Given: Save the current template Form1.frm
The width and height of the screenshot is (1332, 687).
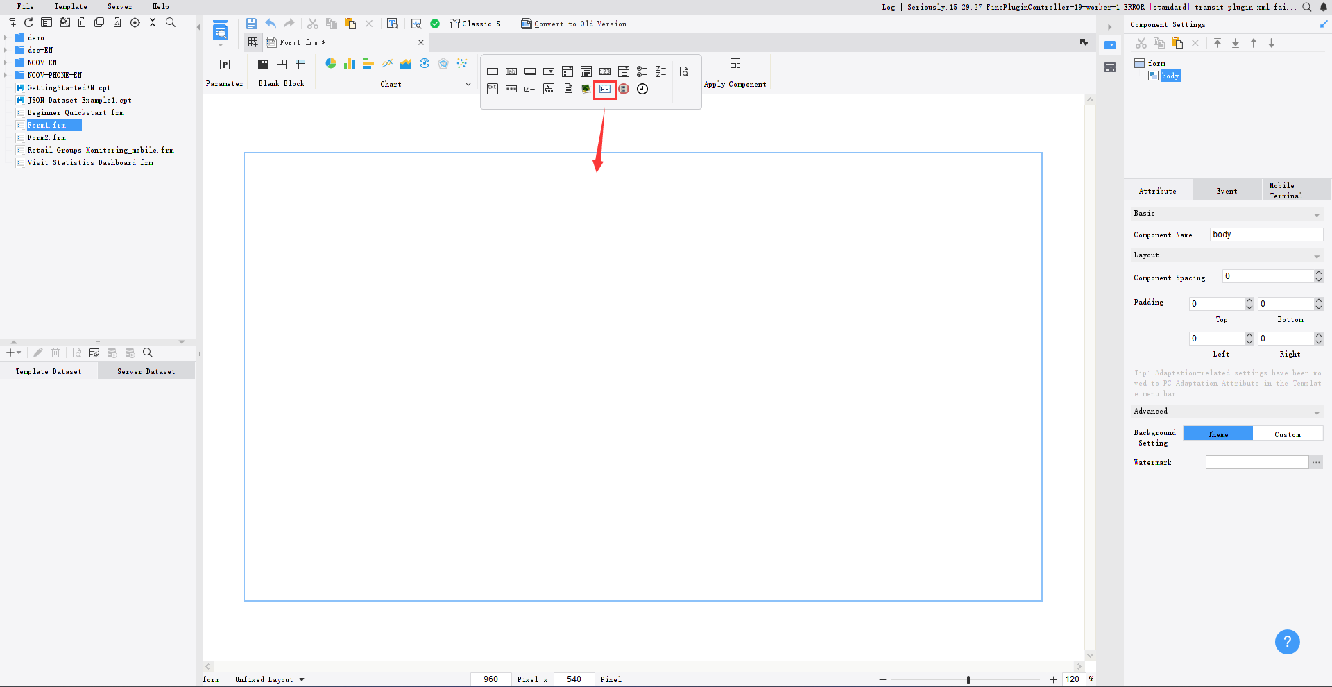Looking at the screenshot, I should coord(251,23).
